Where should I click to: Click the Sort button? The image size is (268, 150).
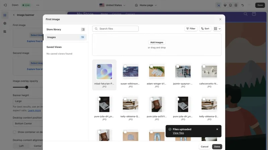coord(205,29)
